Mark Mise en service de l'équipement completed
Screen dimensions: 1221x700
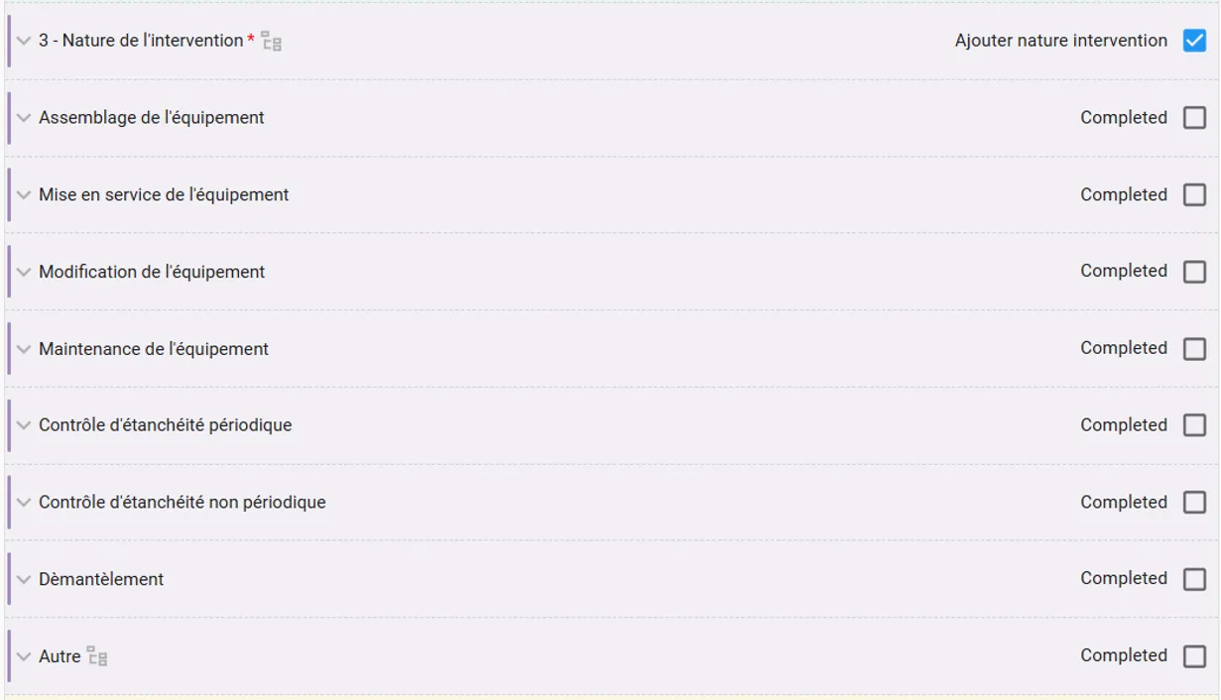1194,195
